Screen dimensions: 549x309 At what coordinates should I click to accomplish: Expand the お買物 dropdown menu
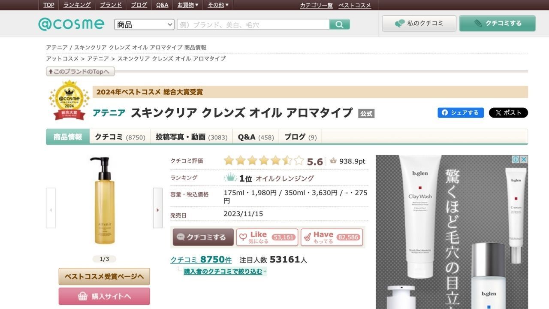tap(188, 5)
